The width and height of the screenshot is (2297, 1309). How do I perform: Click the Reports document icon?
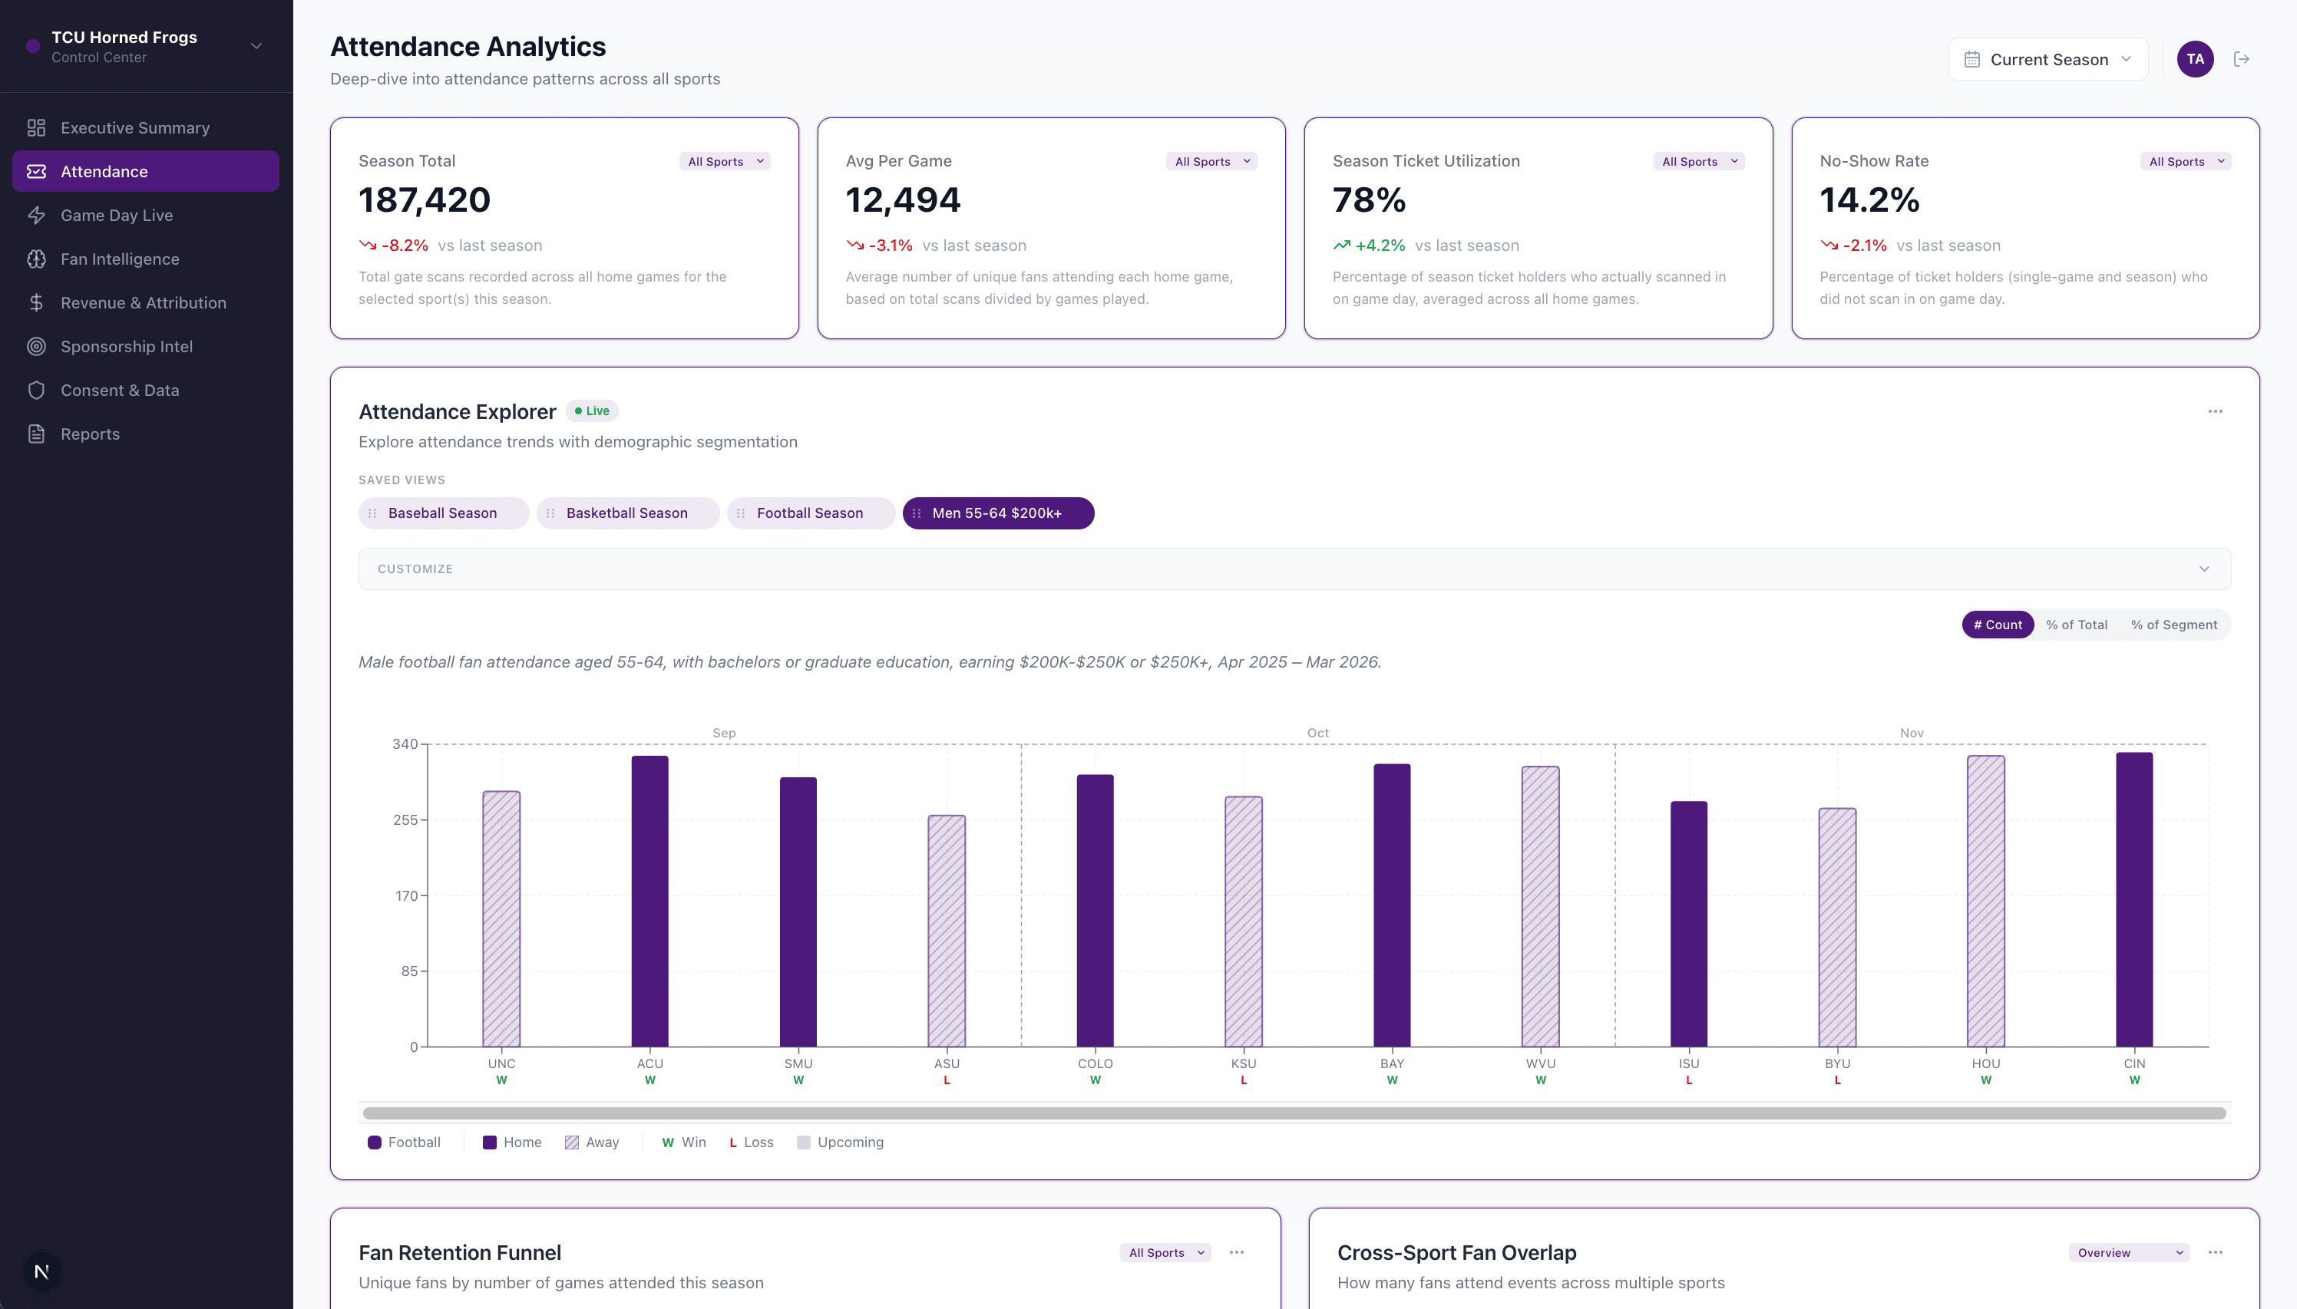(x=36, y=434)
